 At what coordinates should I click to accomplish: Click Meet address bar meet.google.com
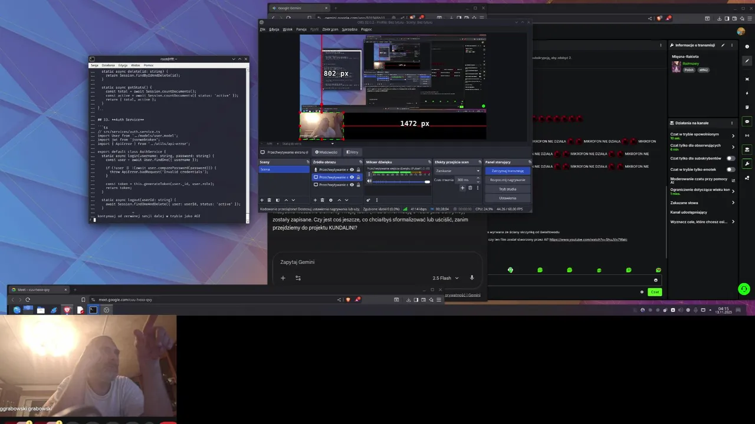coord(125,300)
